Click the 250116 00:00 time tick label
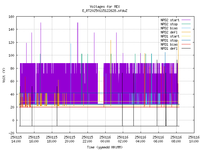Viewport: 200px width, 150px height. (105, 139)
